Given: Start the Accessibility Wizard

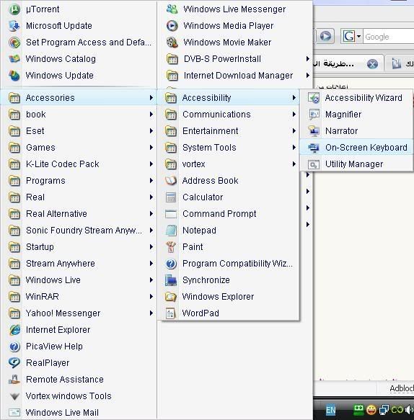Looking at the screenshot, I should click(x=356, y=98).
